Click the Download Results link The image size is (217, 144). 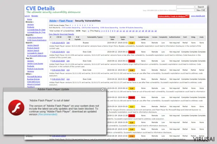[x=67, y=34]
